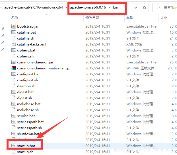This screenshot has height=155, width=177.
Task: Click type 'XML 文档' cell
Action: click(x=134, y=44)
